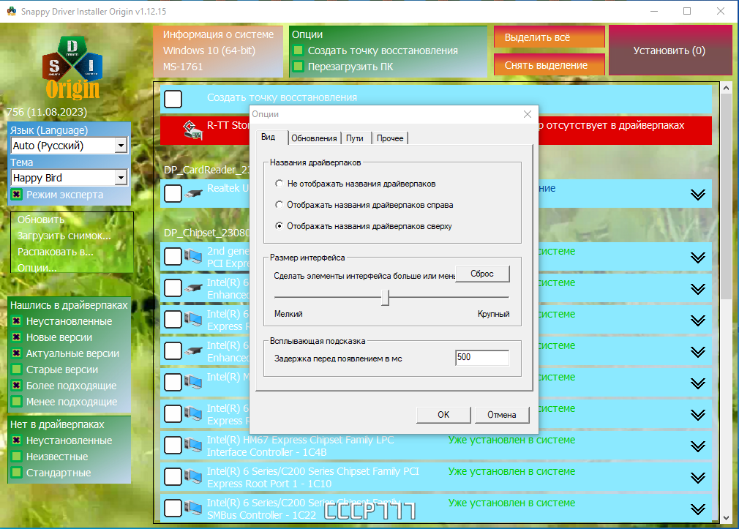Check the SMBus Controller - 1C22 box
This screenshot has height=529, width=739.
tap(173, 508)
